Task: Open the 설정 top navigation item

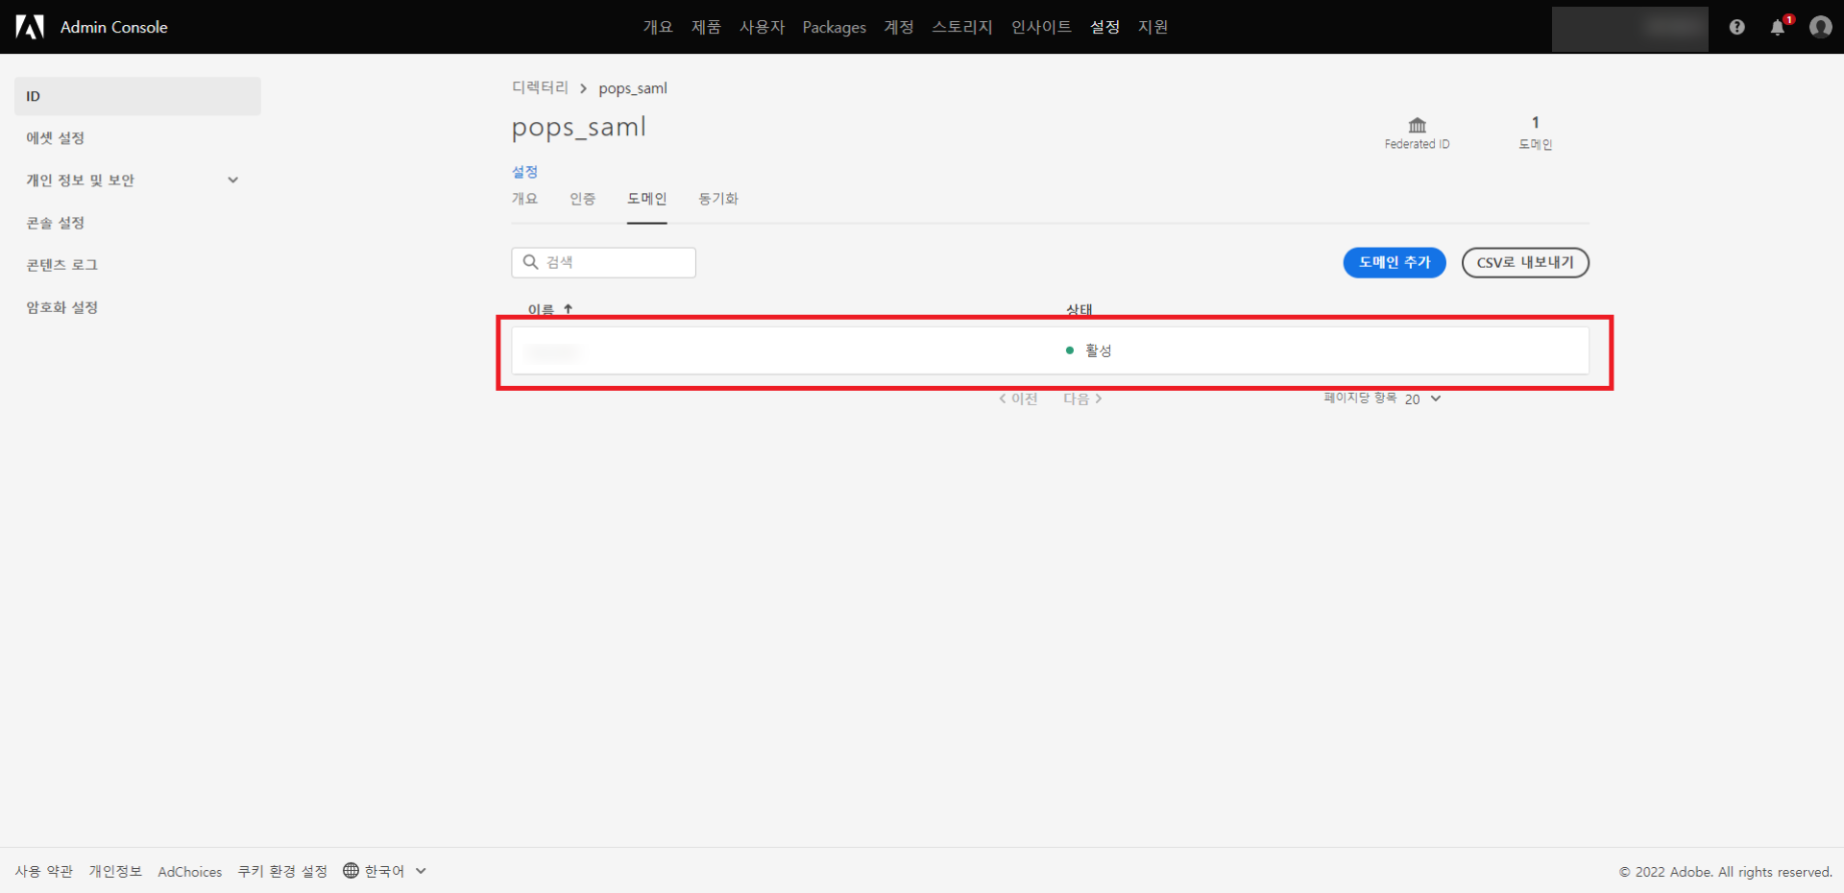Action: [1104, 27]
